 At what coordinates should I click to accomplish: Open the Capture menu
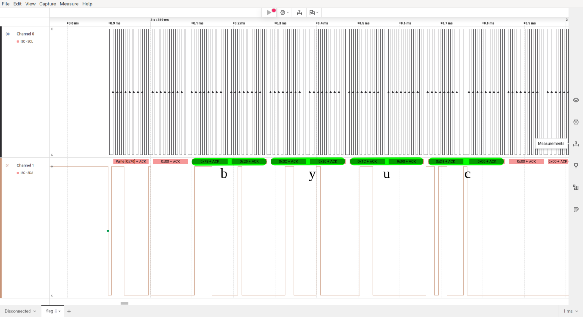(x=47, y=4)
